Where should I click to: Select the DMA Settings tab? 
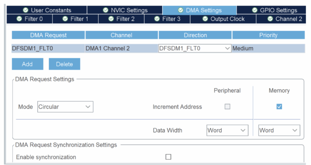point(200,10)
